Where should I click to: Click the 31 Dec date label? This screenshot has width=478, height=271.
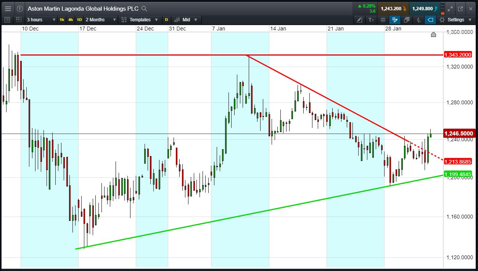coord(178,29)
